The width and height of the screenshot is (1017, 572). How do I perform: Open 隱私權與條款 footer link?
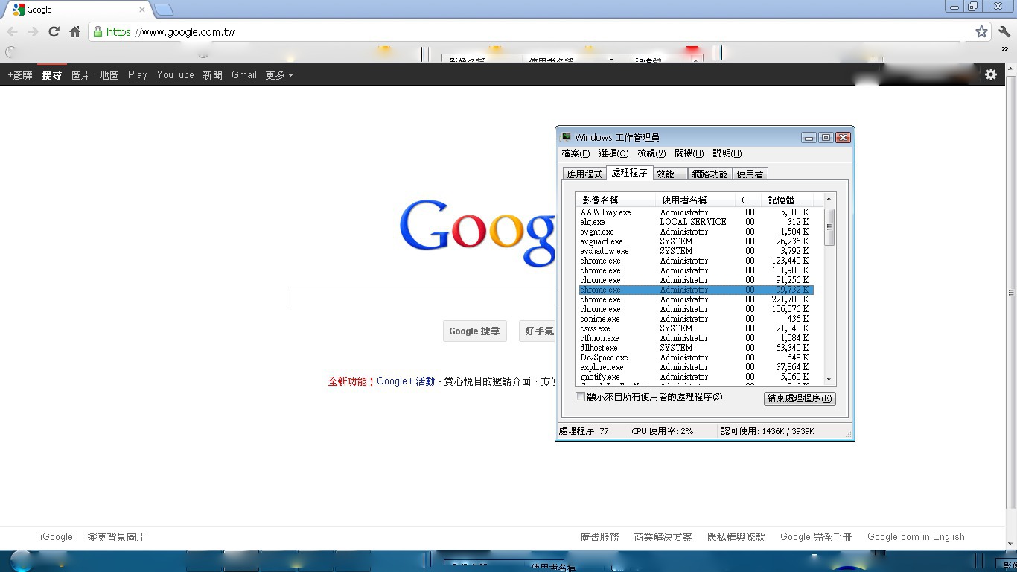(x=736, y=537)
